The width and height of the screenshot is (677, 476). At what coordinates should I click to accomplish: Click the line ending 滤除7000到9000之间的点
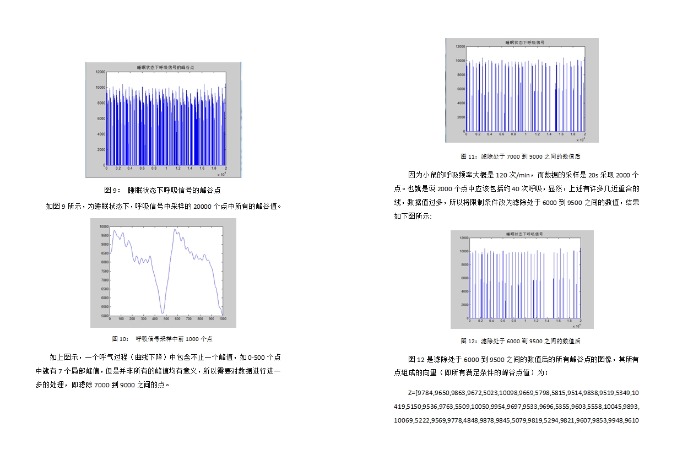103,385
